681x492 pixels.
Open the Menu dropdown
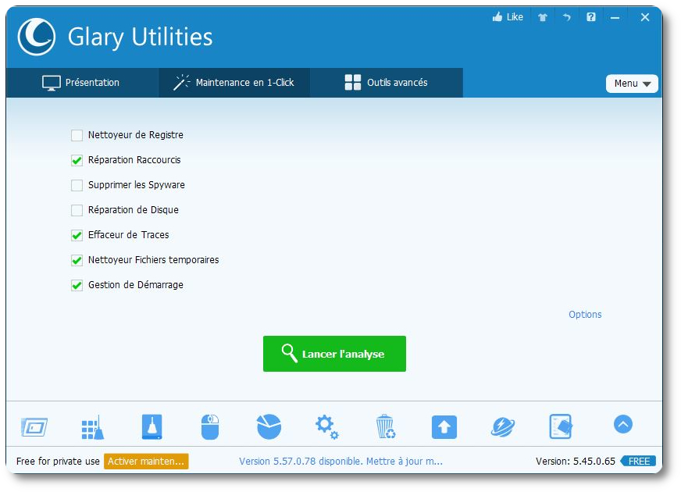pyautogui.click(x=632, y=84)
